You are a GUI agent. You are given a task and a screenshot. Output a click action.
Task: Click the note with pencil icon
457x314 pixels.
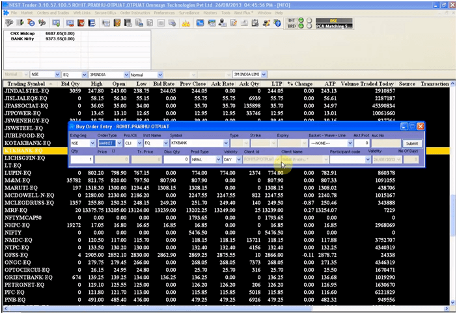click(233, 23)
